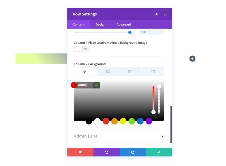
Task: Confirm hex color with green checkmark
Action: 97,85
